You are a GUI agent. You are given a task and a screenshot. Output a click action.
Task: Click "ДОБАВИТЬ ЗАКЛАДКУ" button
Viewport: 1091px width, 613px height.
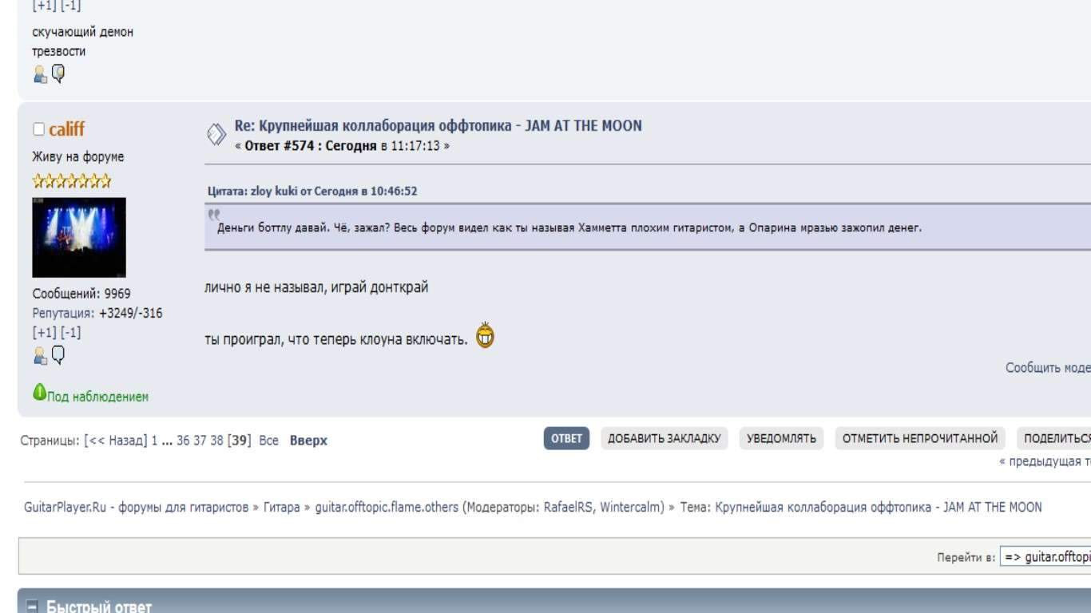click(x=665, y=438)
